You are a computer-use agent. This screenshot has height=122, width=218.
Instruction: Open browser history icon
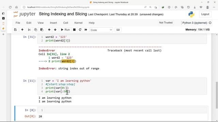point(188,7)
